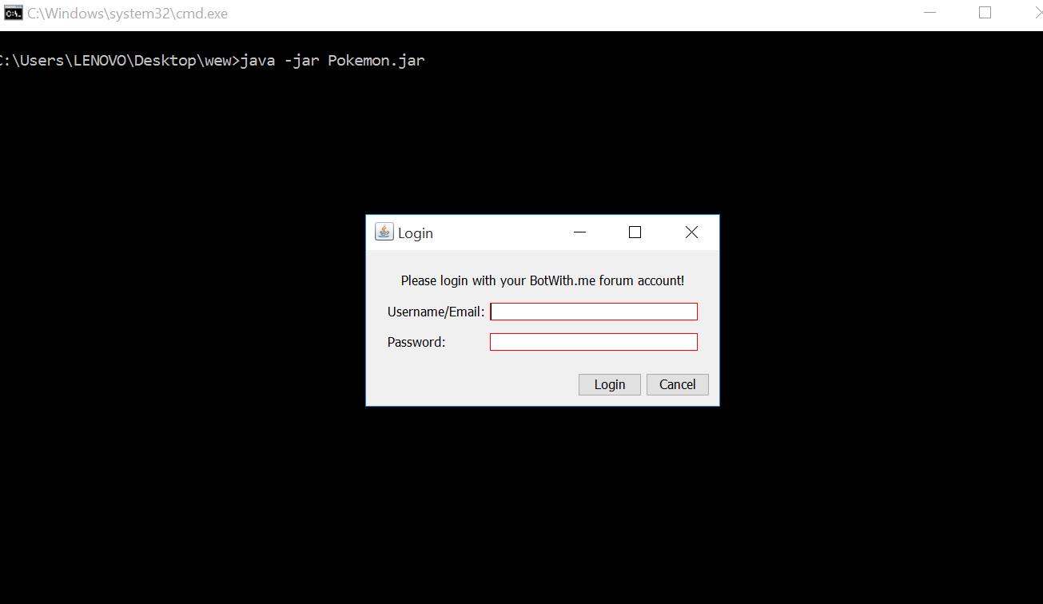Maximize the cmd.exe window
This screenshot has width=1043, height=604.
[x=985, y=13]
